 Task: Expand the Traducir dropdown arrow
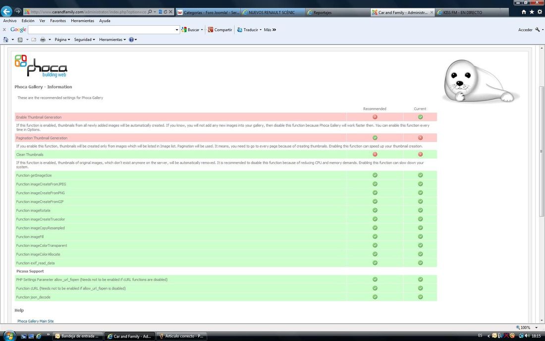coord(261,30)
